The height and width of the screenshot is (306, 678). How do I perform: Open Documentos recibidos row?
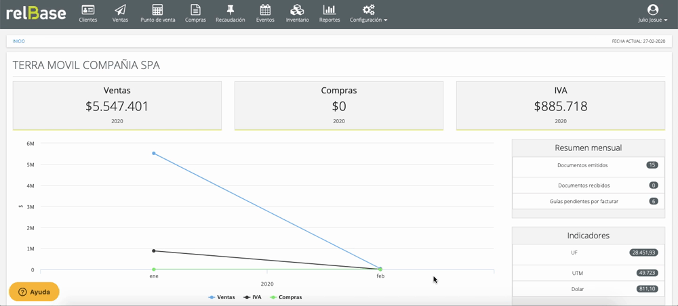(589, 185)
